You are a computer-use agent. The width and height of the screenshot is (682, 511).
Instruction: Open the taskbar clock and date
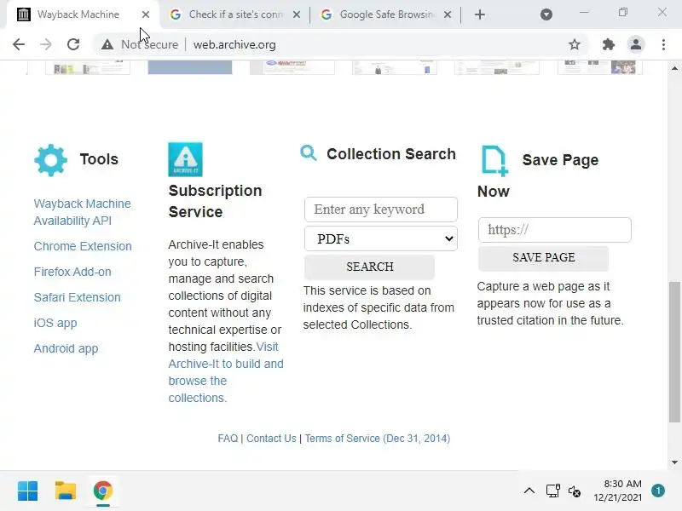[617, 491]
